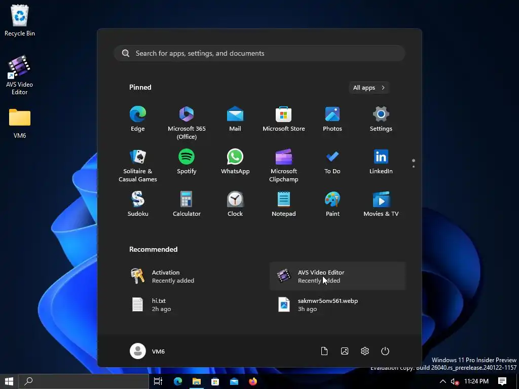Click Start menu search field
519x389 pixels.
coord(259,53)
